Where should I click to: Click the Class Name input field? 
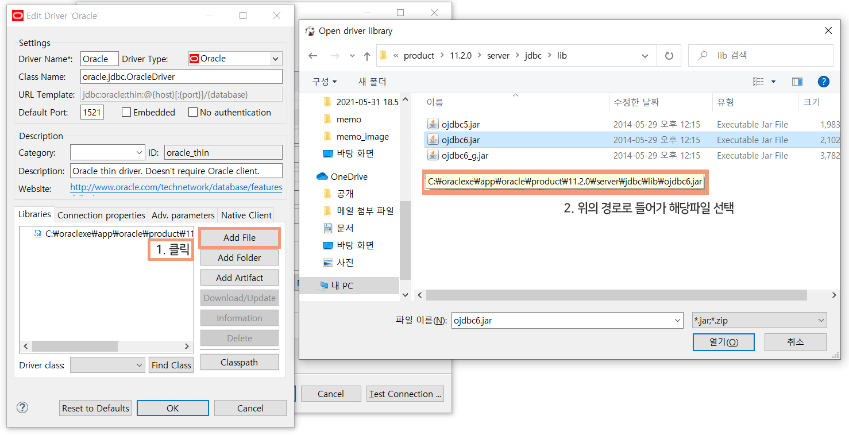[182, 76]
